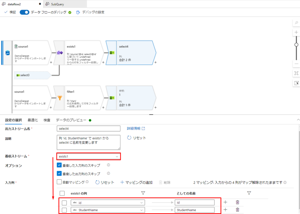Open the select settings tab

(13, 120)
